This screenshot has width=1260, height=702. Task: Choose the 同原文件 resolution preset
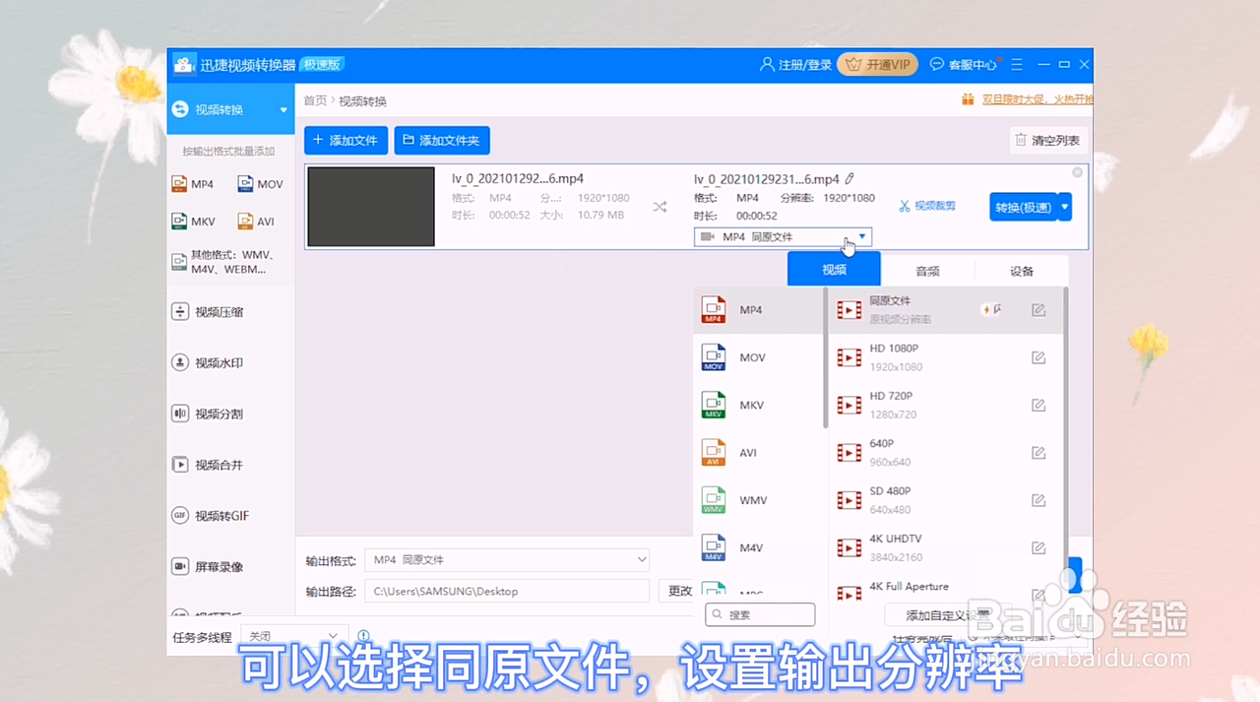click(x=945, y=310)
